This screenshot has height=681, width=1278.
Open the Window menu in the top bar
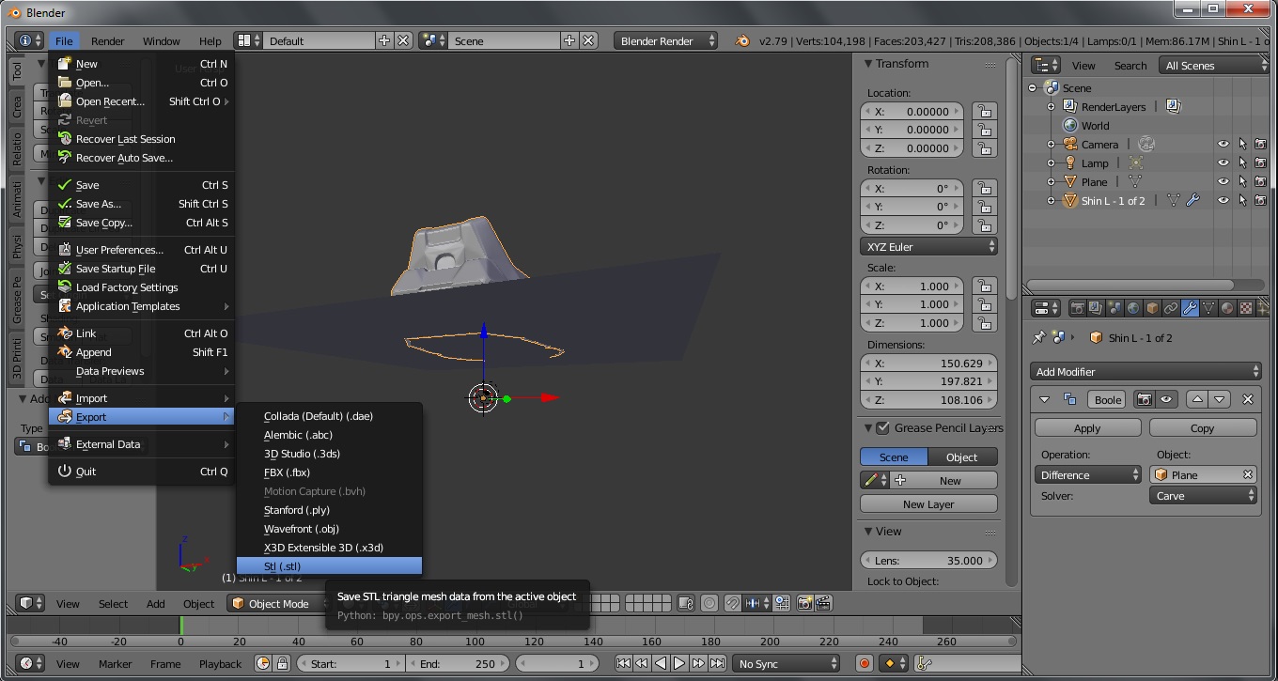pos(161,40)
